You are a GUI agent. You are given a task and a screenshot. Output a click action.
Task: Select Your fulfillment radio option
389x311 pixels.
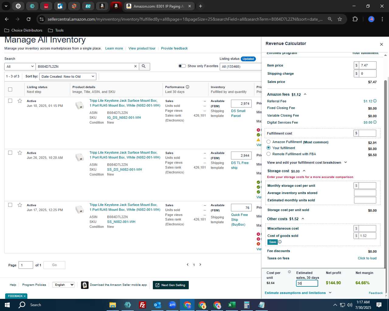click(x=269, y=148)
